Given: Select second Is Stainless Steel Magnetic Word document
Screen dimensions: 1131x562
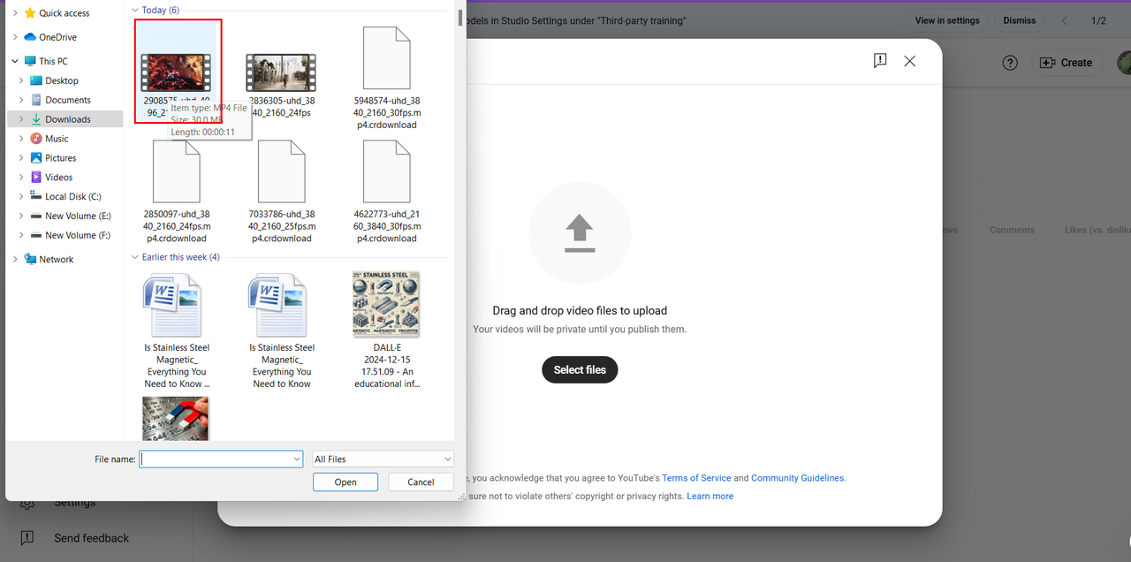Looking at the screenshot, I should 281,330.
